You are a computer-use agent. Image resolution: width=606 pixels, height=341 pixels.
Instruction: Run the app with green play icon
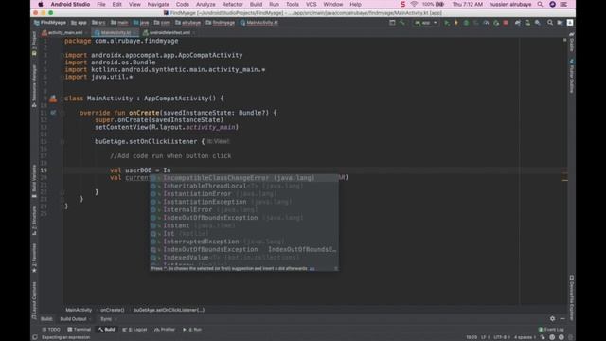[447, 23]
